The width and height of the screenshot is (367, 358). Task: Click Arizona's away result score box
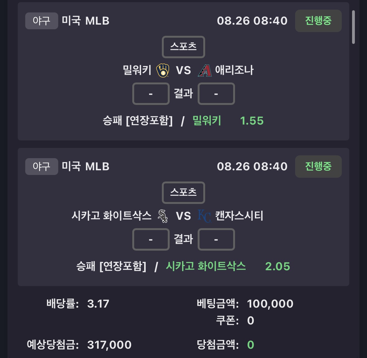216,94
